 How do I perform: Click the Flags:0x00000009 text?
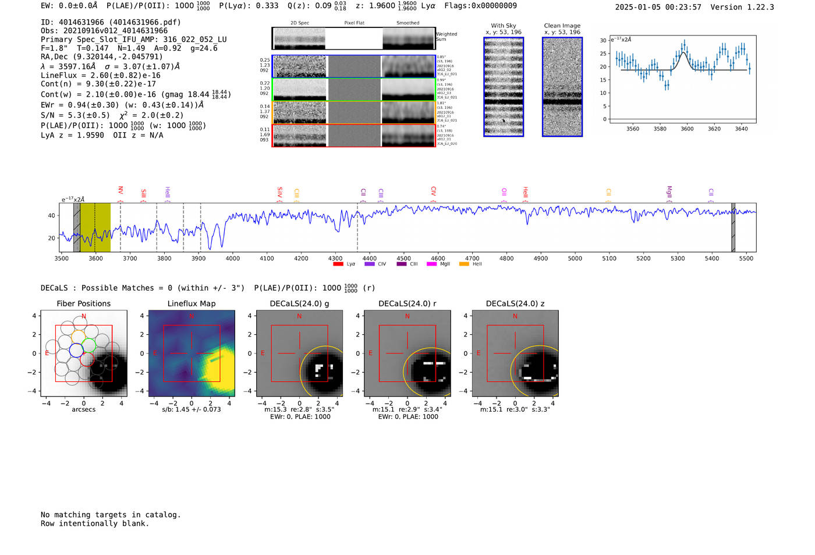pos(480,6)
